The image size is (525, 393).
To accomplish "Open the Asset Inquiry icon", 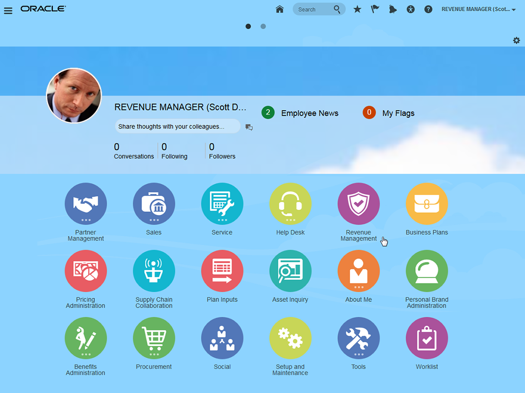I will [290, 271].
